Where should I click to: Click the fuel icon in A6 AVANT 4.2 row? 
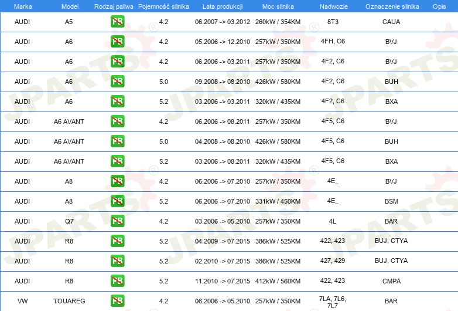tap(117, 121)
